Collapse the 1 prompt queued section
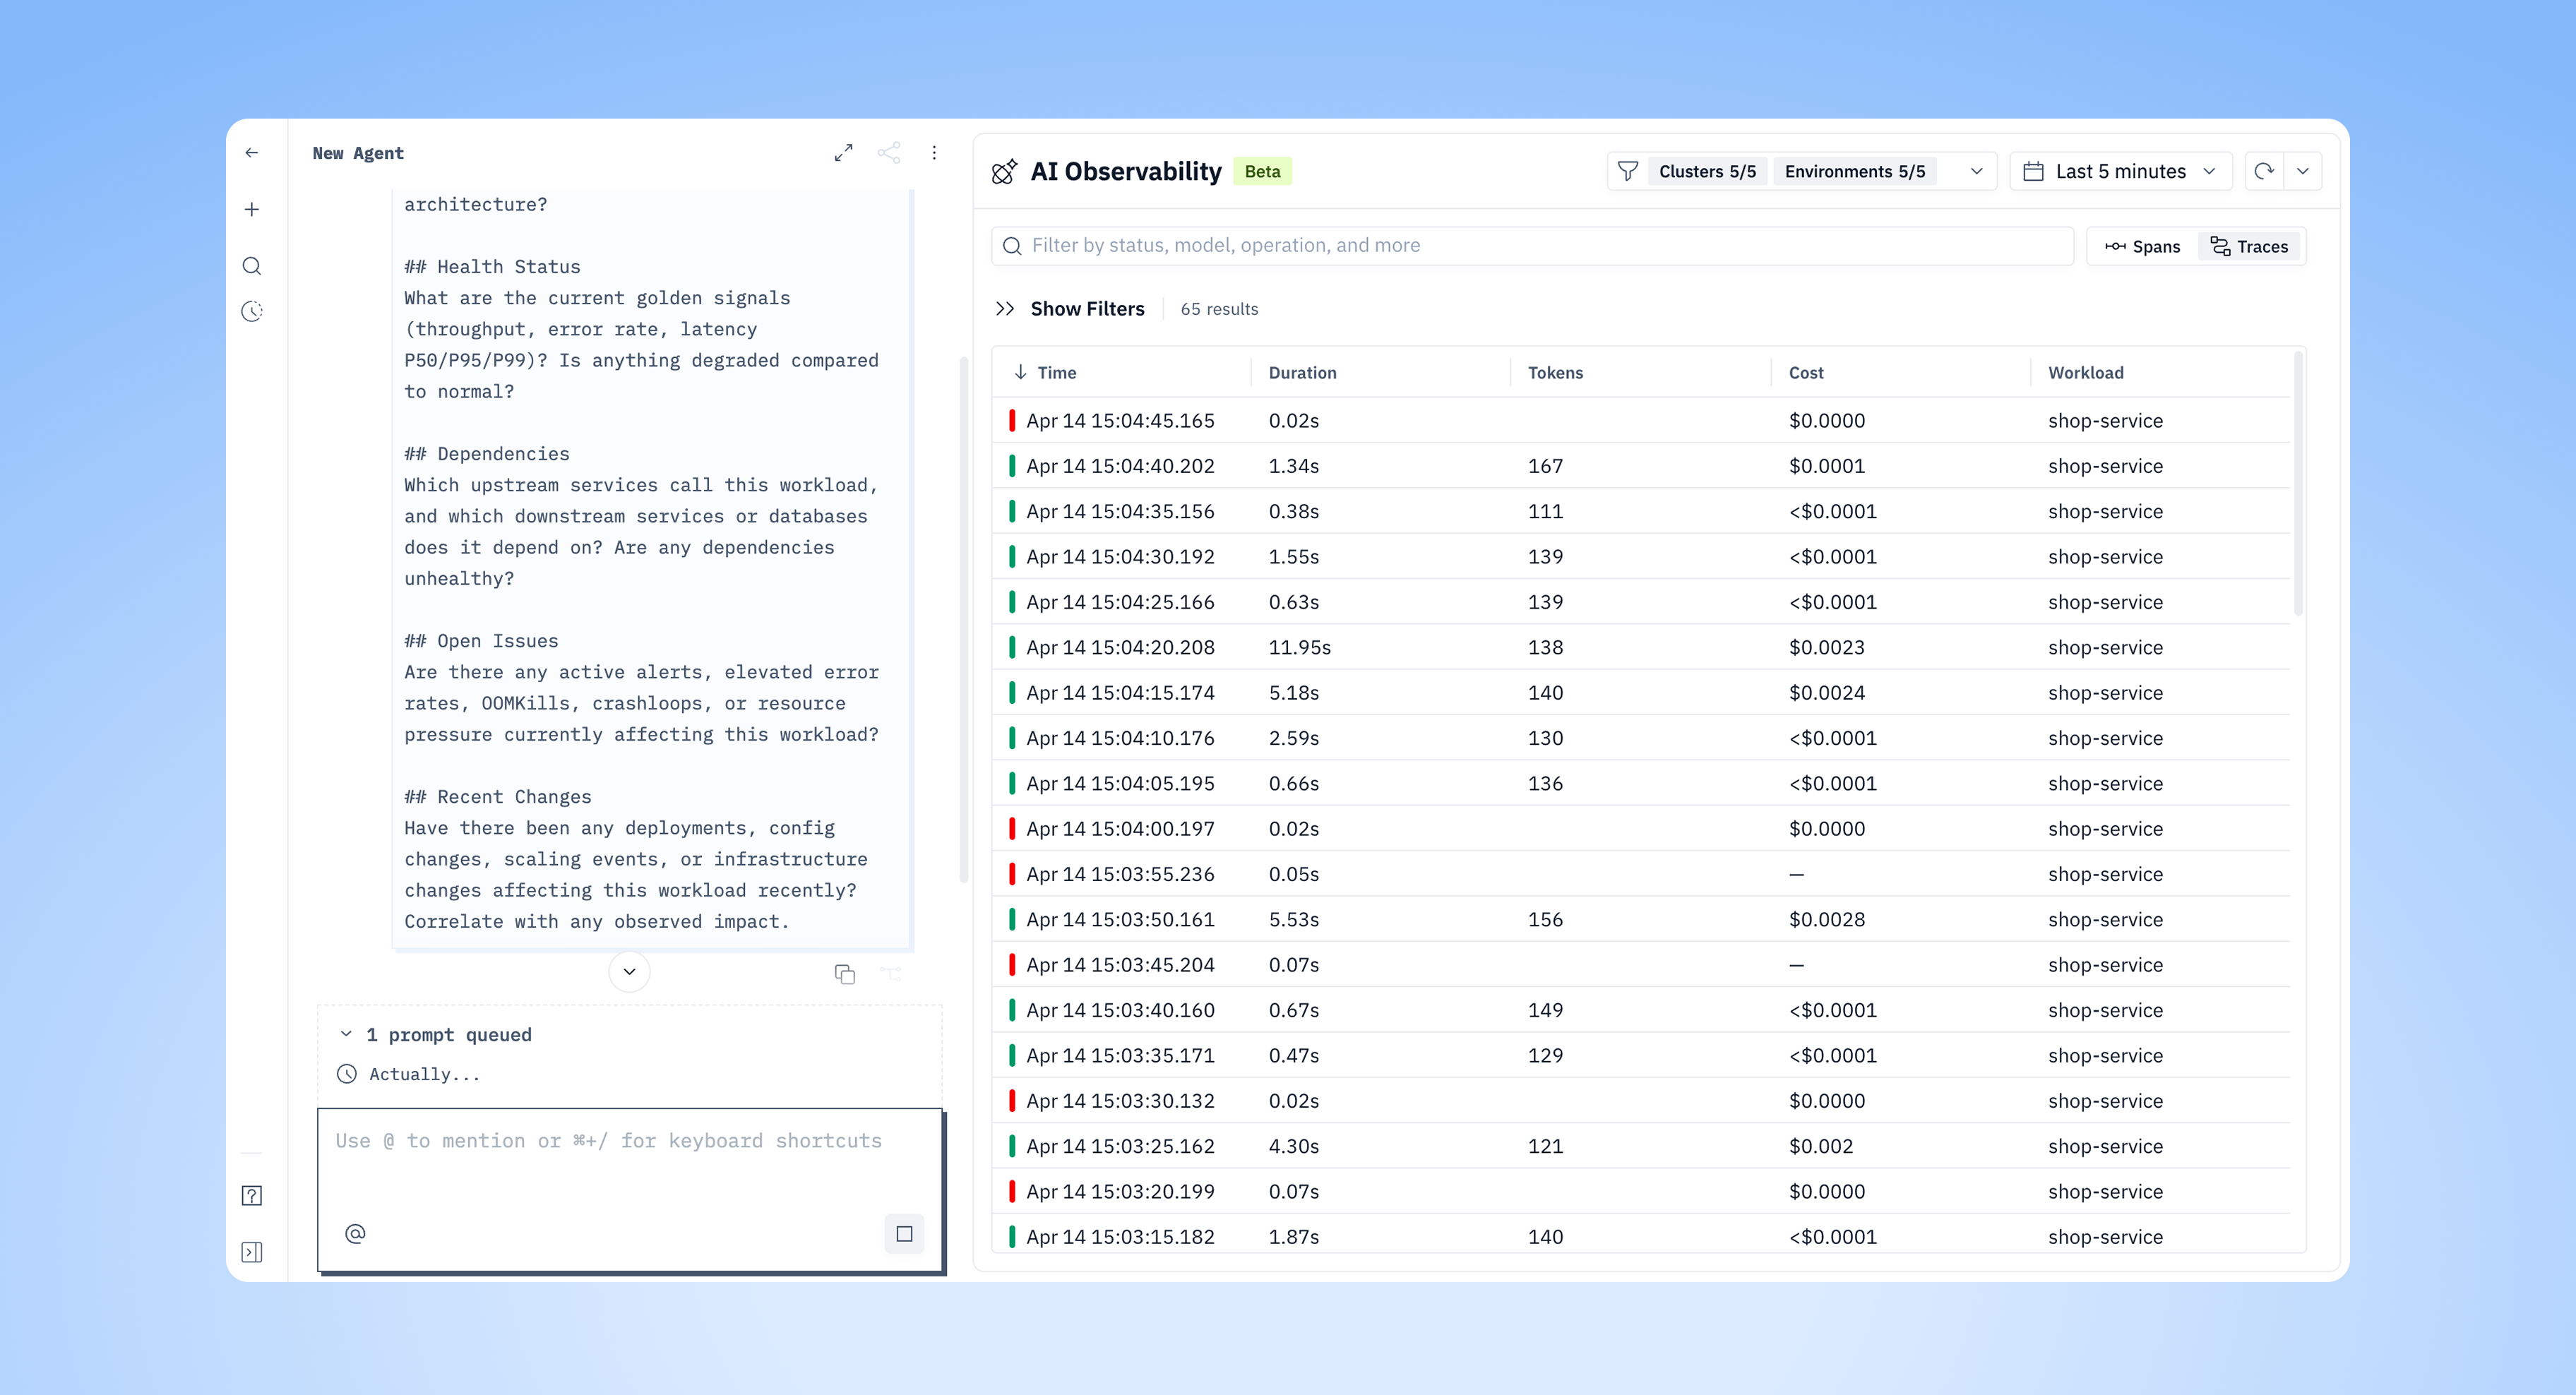Viewport: 2576px width, 1395px height. [x=346, y=1034]
